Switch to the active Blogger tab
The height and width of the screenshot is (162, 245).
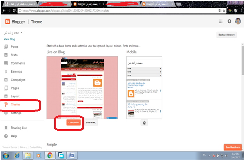88,4
